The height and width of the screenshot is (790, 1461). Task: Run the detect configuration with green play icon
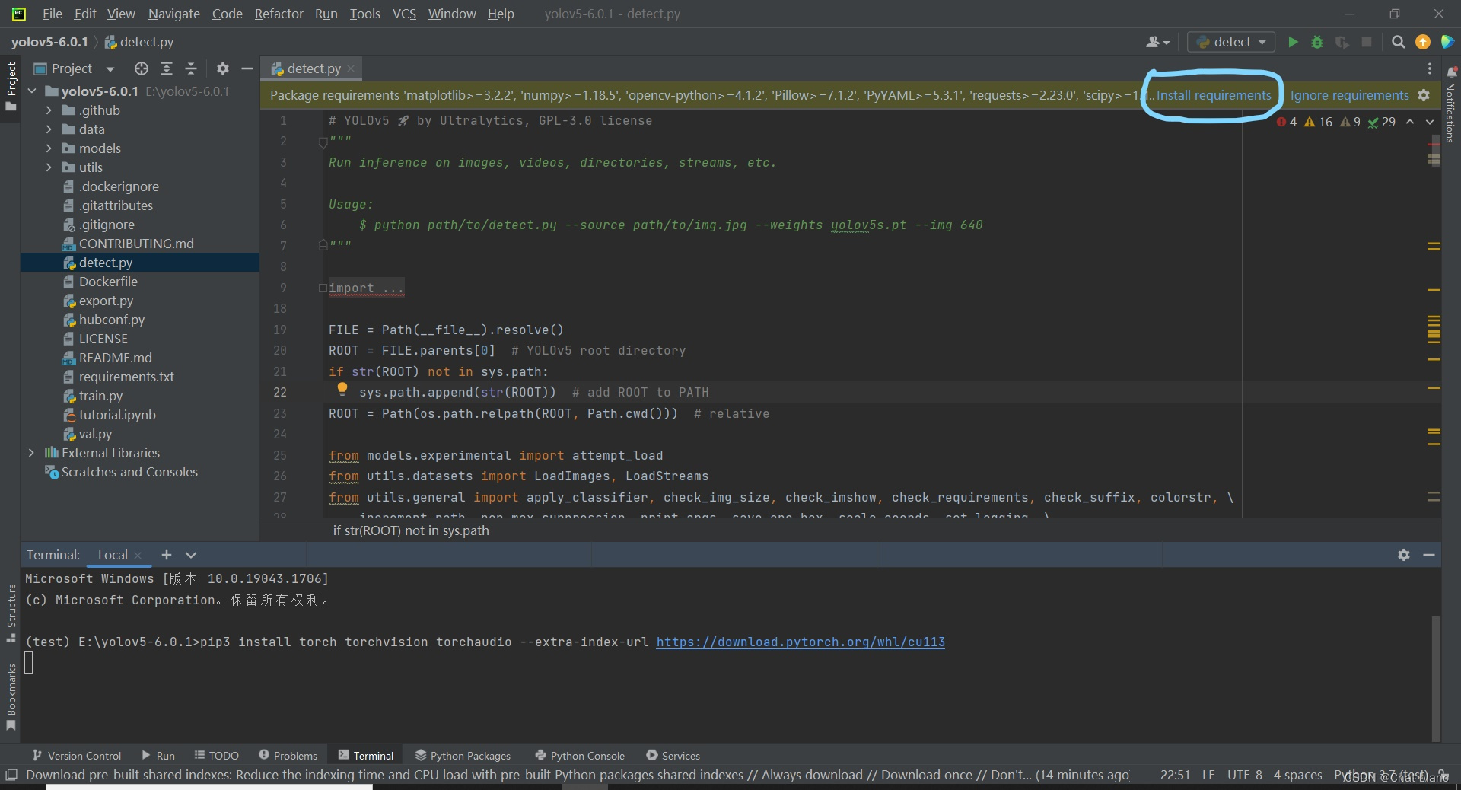click(1292, 42)
